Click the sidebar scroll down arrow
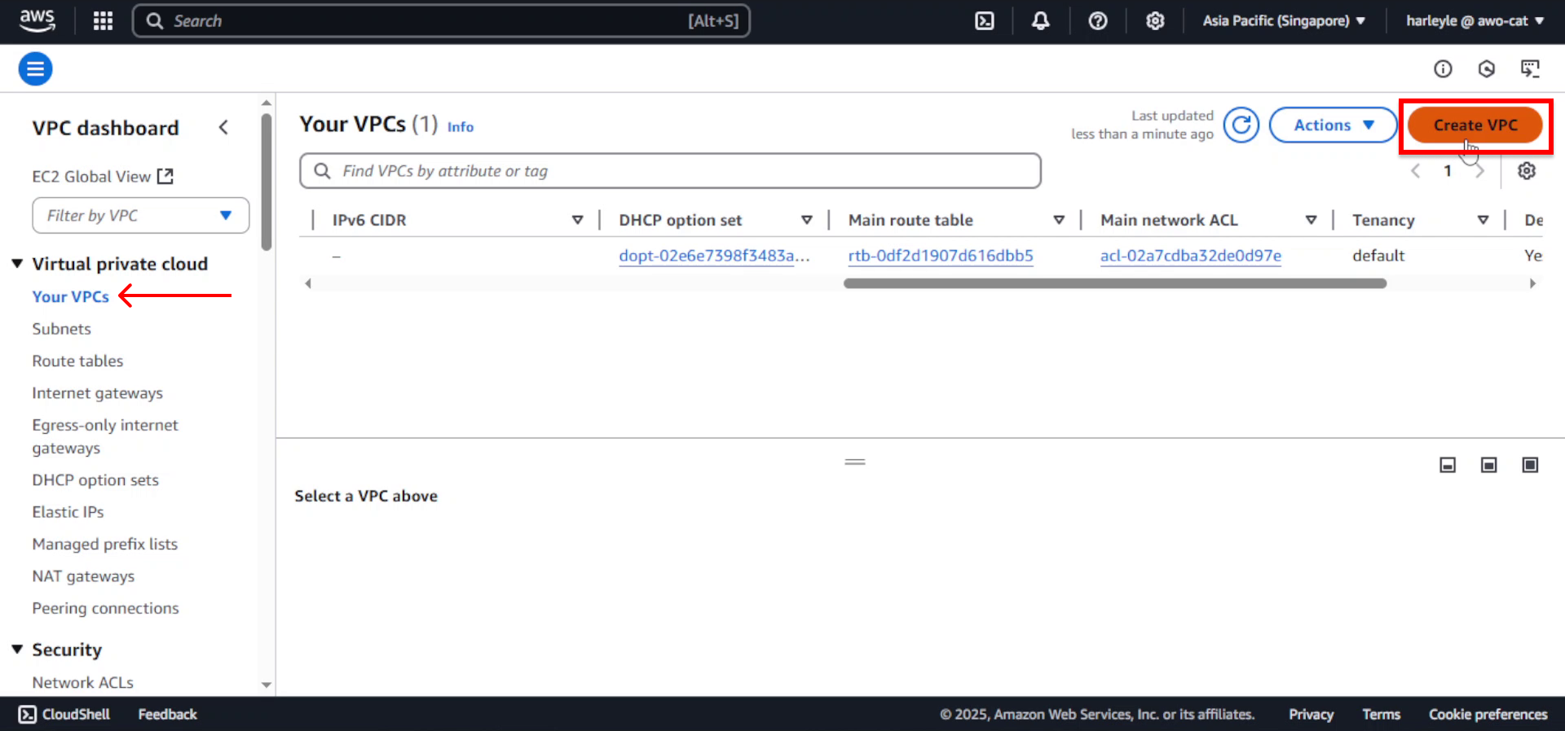 [267, 685]
